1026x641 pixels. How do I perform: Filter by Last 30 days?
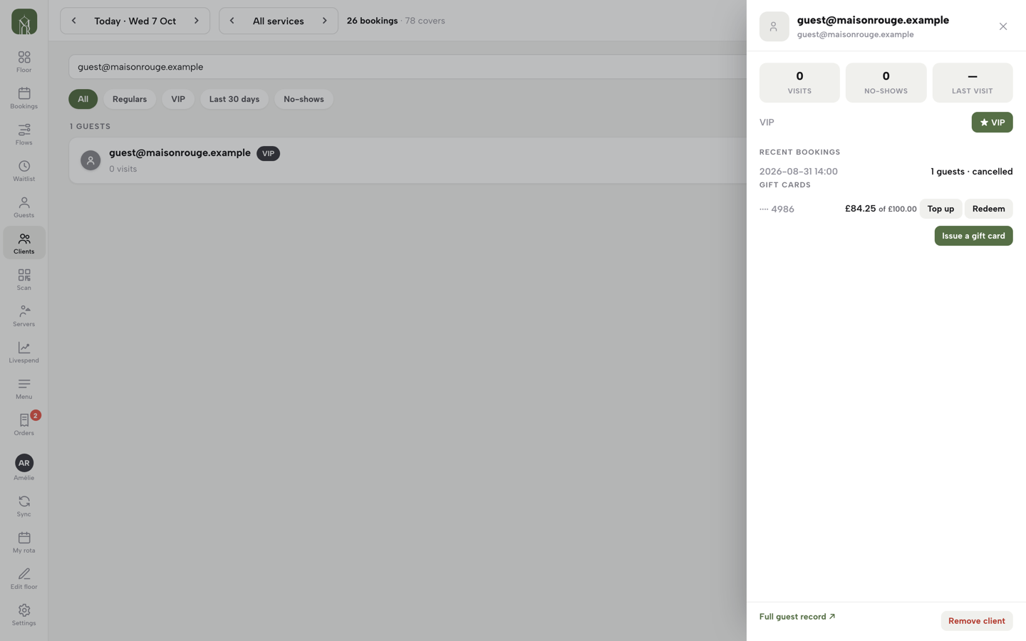[234, 99]
